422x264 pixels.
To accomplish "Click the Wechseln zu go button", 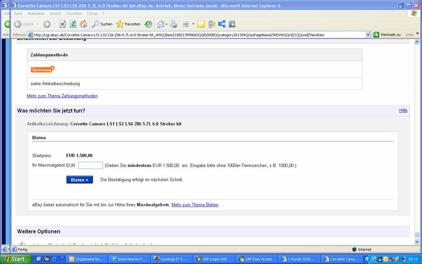I will pos(387,35).
